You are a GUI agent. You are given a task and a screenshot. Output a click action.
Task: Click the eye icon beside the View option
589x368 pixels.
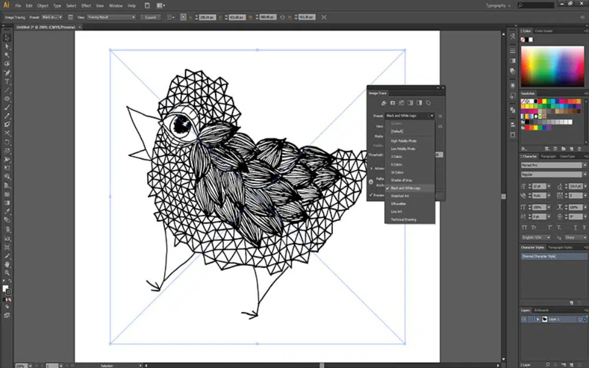click(440, 126)
